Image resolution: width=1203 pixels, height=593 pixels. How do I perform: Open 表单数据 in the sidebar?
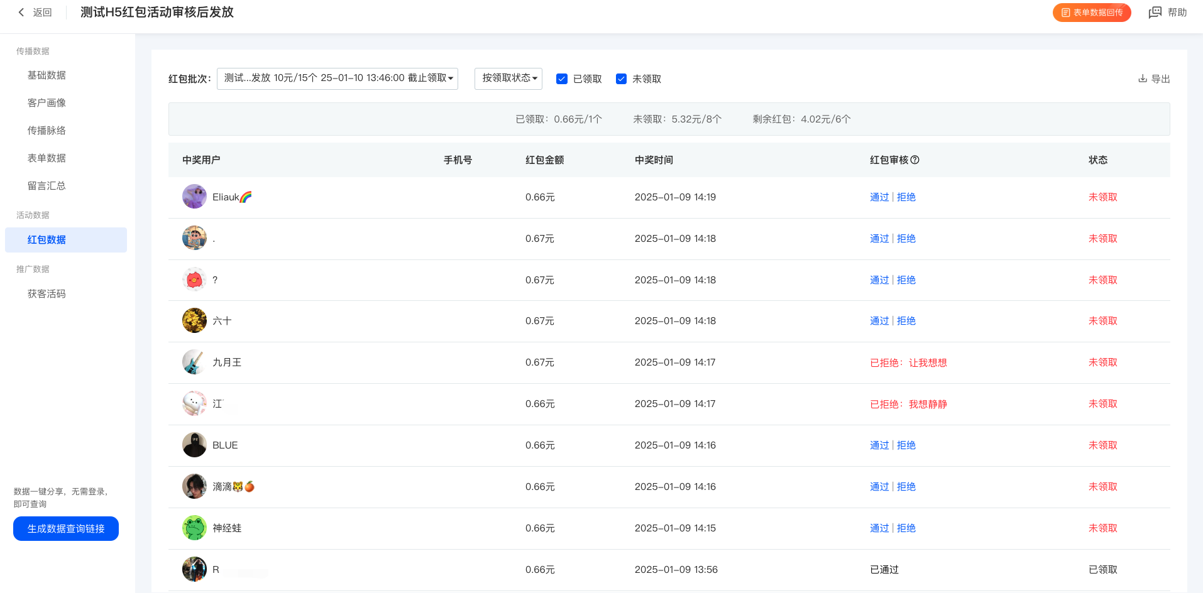pyautogui.click(x=47, y=158)
